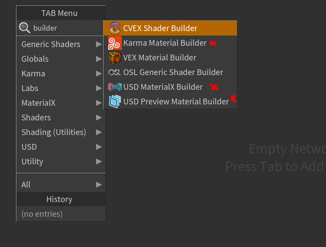
Task: Click the search field containing "builder"
Action: click(x=67, y=28)
